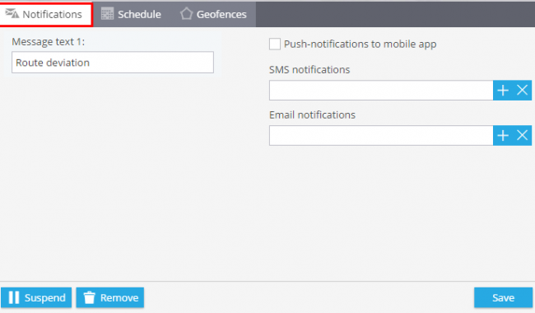Click the trash can icon on Remove

(90, 297)
